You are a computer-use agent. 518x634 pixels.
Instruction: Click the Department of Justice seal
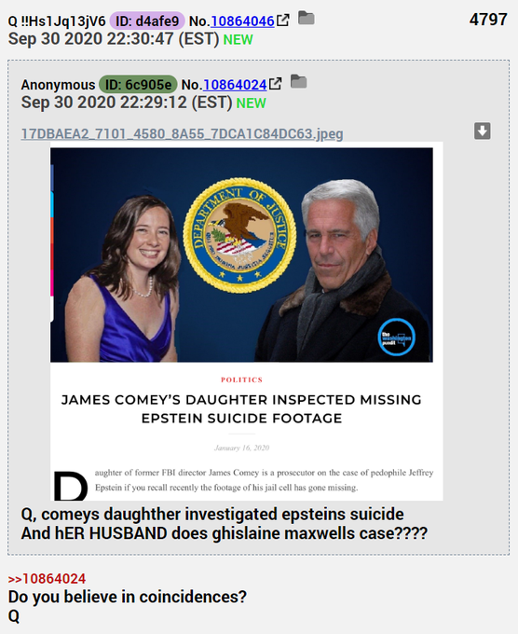[240, 235]
